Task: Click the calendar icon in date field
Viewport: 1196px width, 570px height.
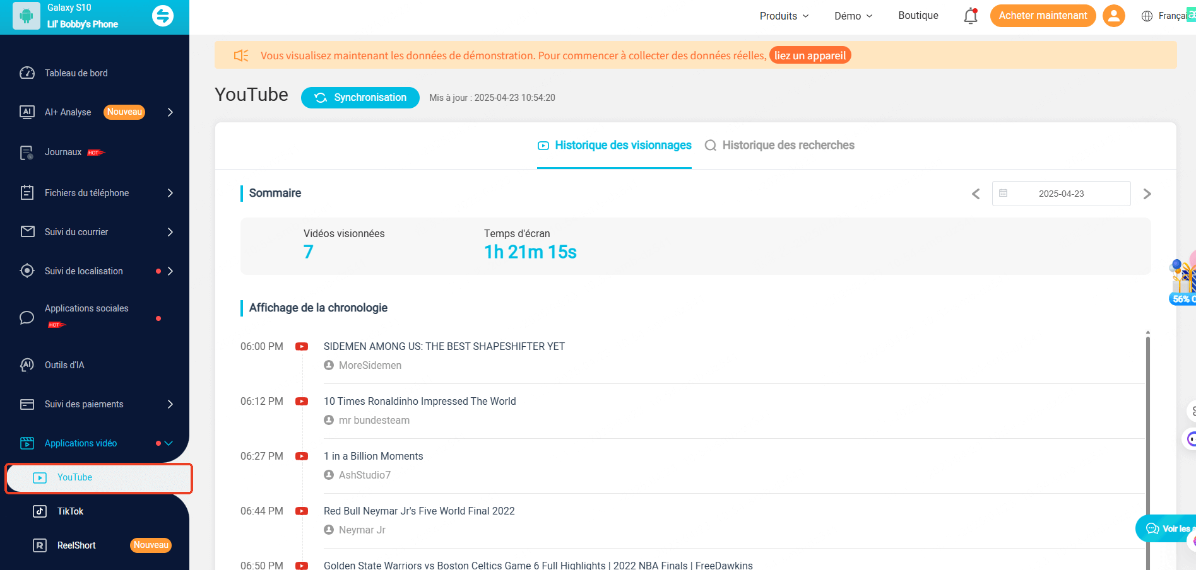Action: (1004, 194)
